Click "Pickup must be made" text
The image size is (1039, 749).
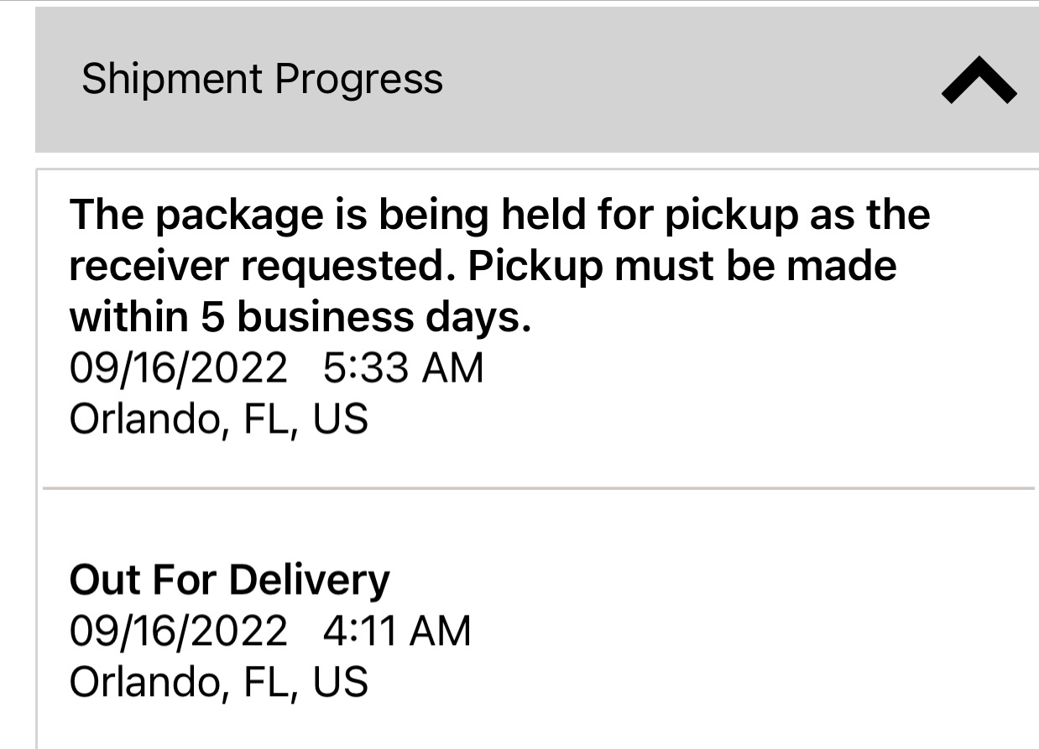[682, 267]
